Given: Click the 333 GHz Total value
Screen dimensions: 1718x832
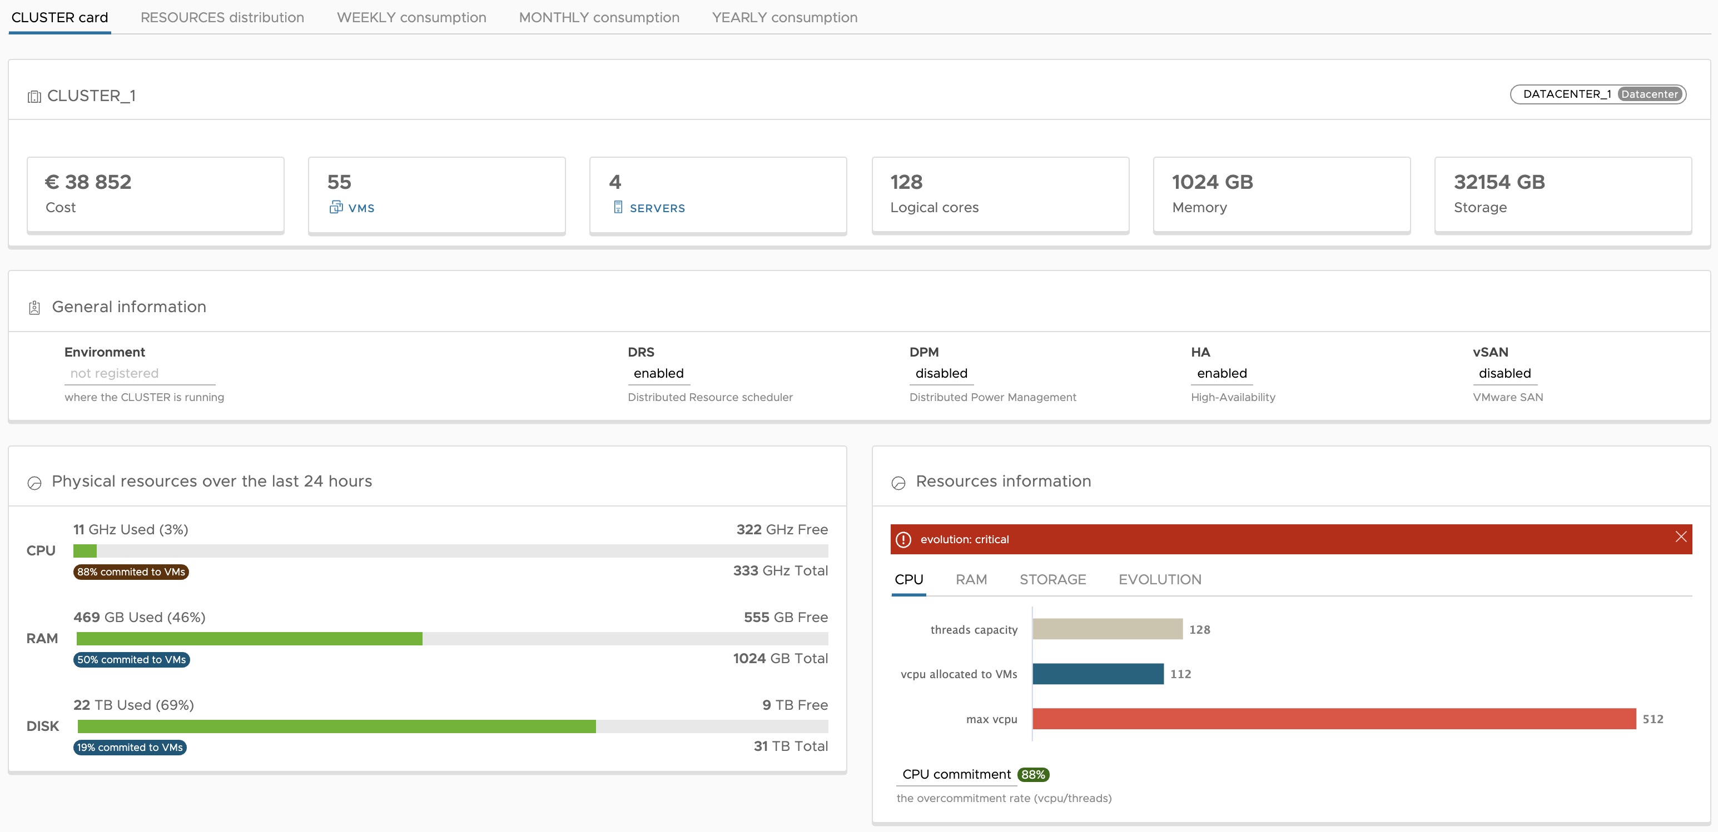Looking at the screenshot, I should pyautogui.click(x=780, y=571).
